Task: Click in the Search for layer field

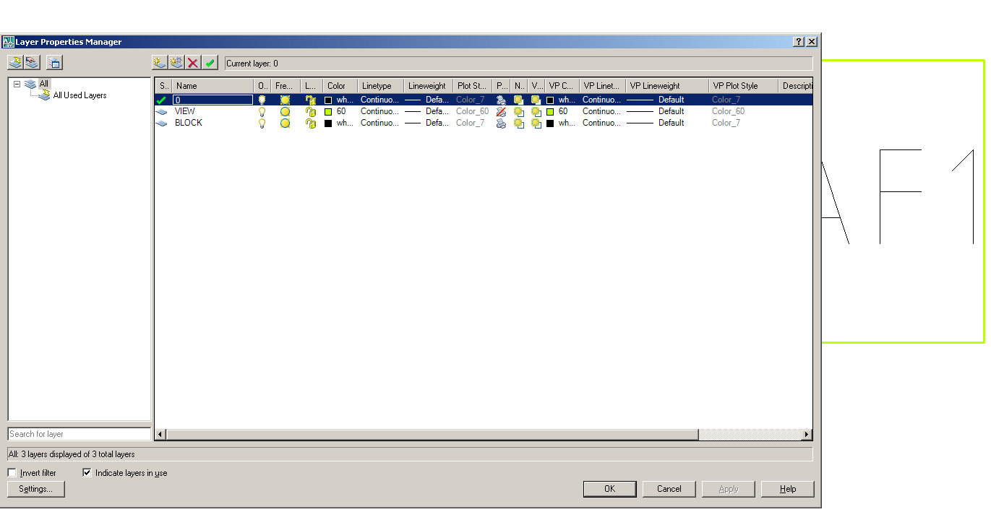Action: [80, 434]
